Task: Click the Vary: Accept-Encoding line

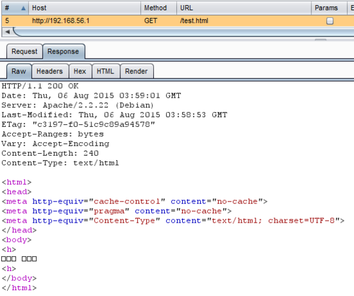Action: pyautogui.click(x=55, y=143)
